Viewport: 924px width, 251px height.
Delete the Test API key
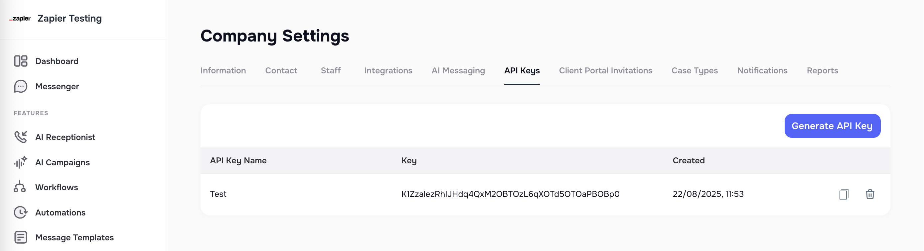click(x=870, y=194)
